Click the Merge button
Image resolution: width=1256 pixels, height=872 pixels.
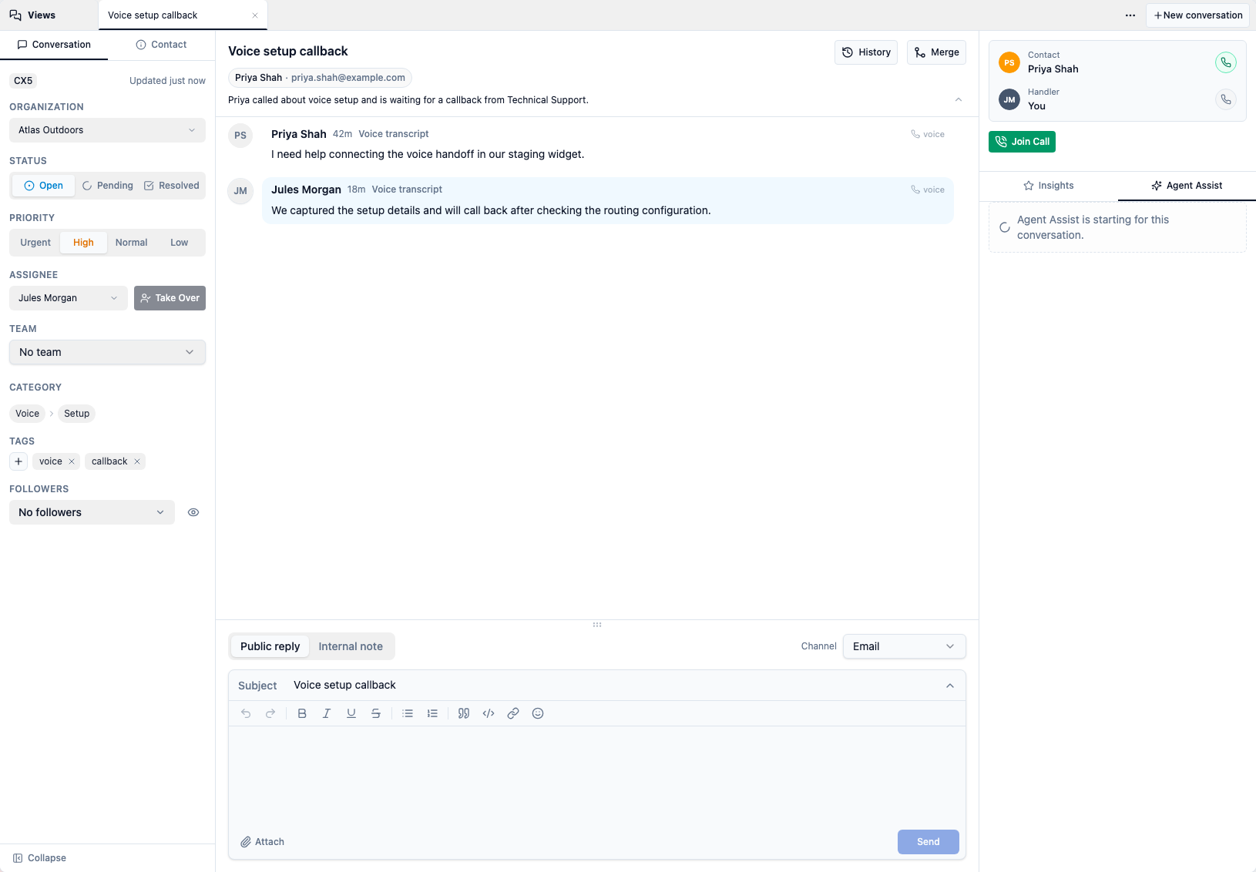[936, 52]
